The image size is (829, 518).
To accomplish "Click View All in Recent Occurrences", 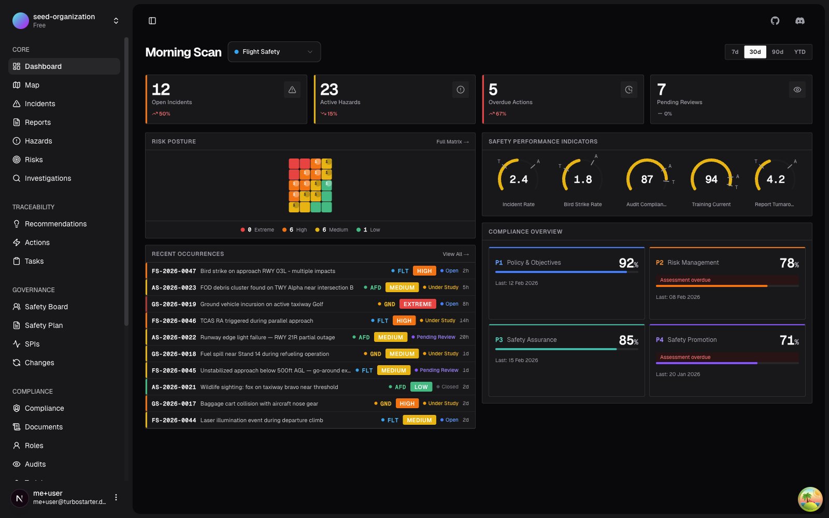I will (x=455, y=254).
